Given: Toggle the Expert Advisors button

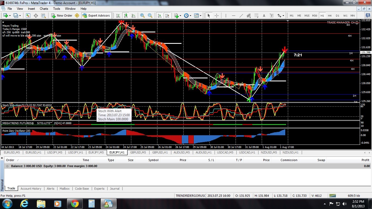Looking at the screenshot, I should [96, 16].
